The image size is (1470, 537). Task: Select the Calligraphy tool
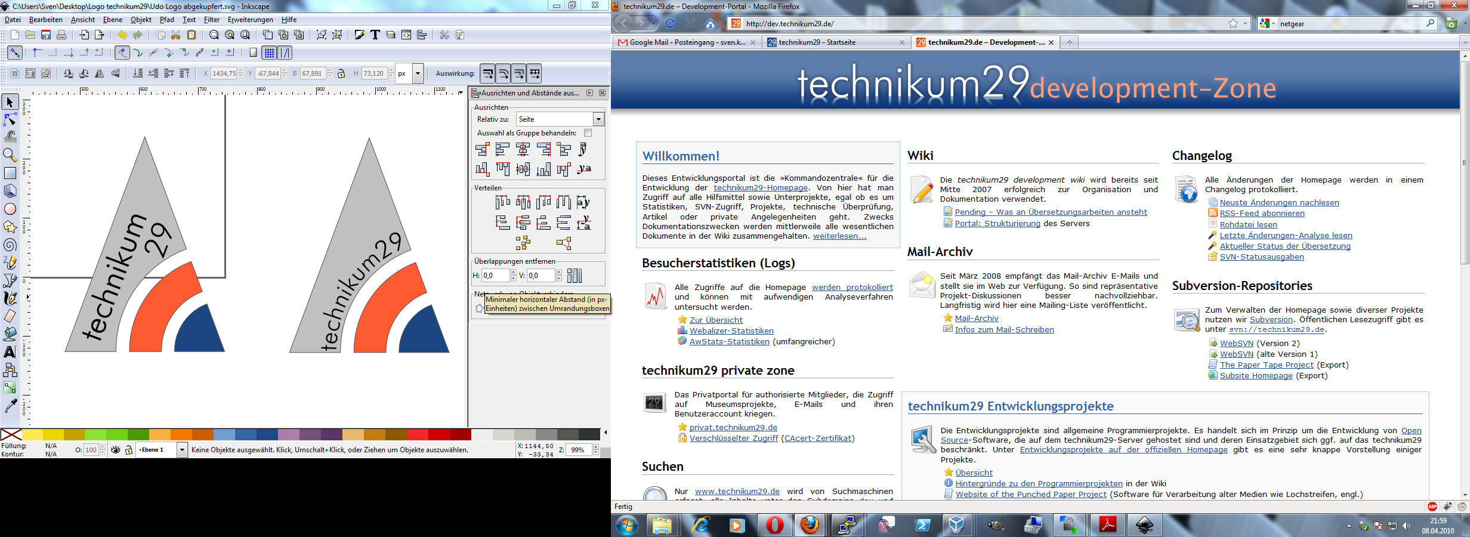[x=10, y=298]
